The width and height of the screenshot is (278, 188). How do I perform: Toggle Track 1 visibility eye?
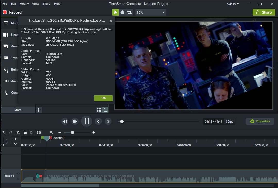pos(18,174)
